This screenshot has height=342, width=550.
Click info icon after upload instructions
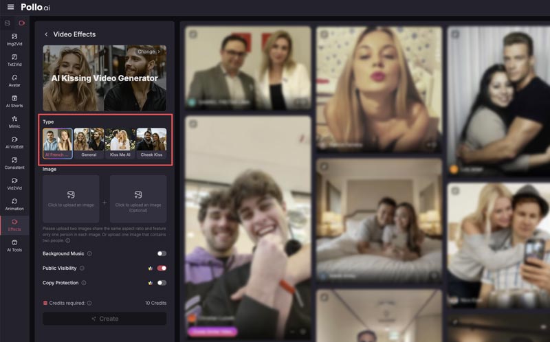pyautogui.click(x=67, y=241)
